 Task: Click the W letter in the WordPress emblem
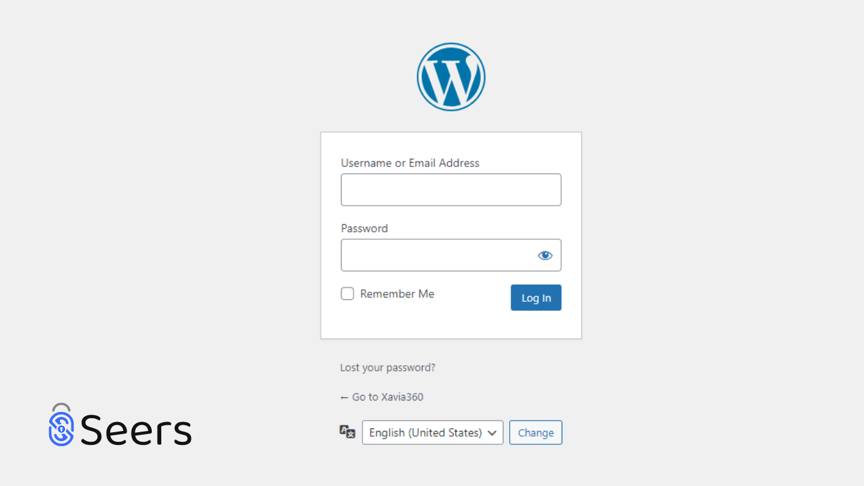450,79
